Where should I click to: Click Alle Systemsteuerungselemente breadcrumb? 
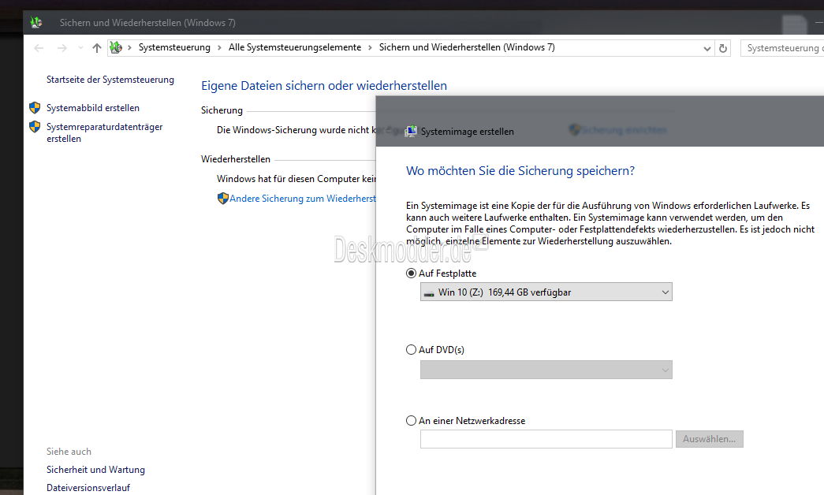(294, 48)
